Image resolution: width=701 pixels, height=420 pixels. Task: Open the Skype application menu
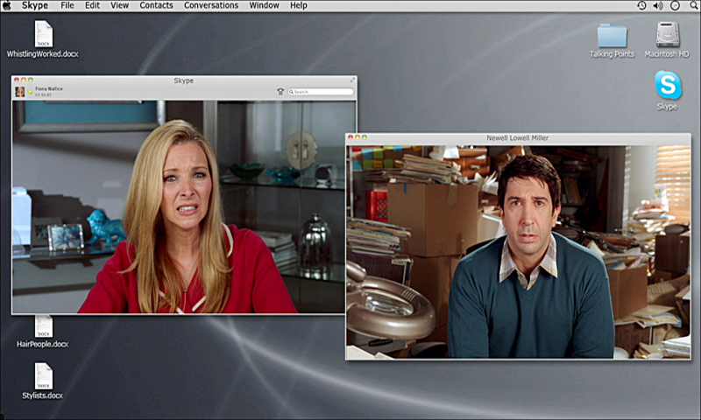(x=35, y=5)
